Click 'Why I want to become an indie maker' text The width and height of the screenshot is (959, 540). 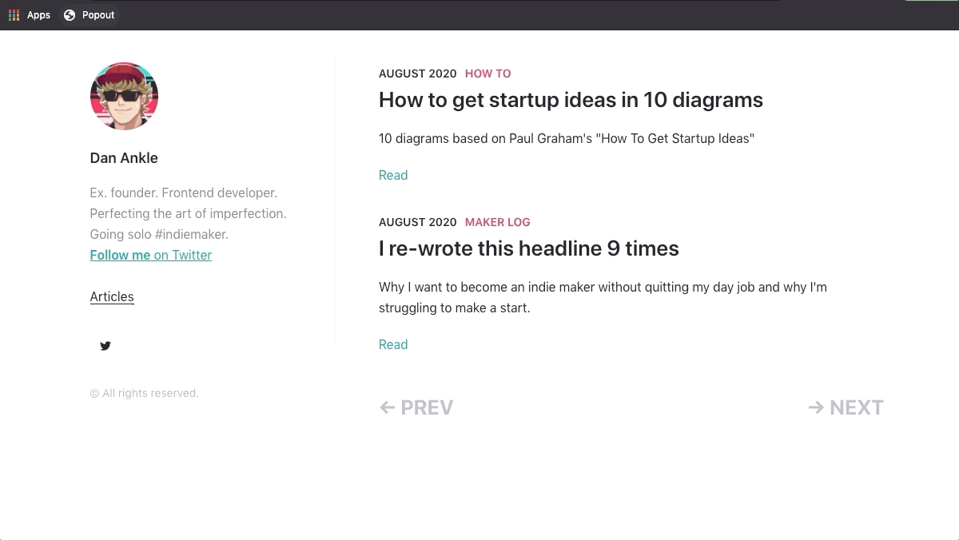click(603, 297)
